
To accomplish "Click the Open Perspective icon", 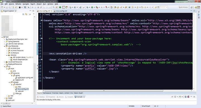I will pos(192,8).
